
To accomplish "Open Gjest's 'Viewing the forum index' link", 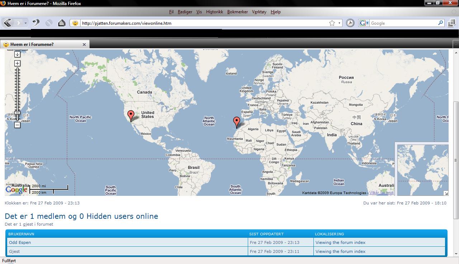I will pos(340,251).
